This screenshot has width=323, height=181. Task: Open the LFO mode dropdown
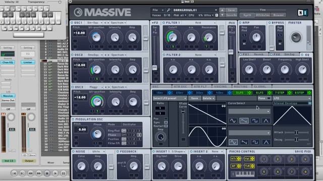tap(292, 99)
